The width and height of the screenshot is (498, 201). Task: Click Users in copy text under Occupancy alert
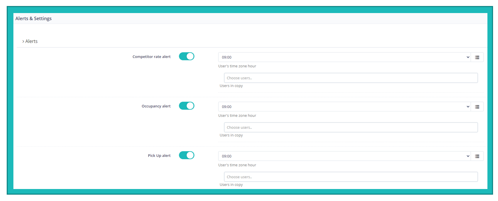231,135
